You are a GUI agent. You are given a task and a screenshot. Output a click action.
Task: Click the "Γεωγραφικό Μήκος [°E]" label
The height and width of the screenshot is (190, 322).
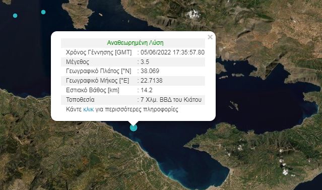(x=98, y=81)
